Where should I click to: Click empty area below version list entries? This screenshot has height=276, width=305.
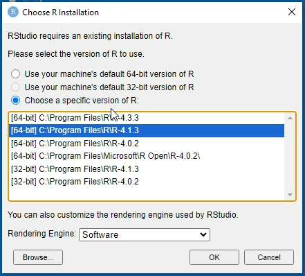147,193
